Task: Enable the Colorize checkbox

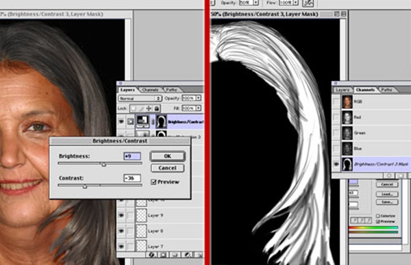Action: coord(377,216)
